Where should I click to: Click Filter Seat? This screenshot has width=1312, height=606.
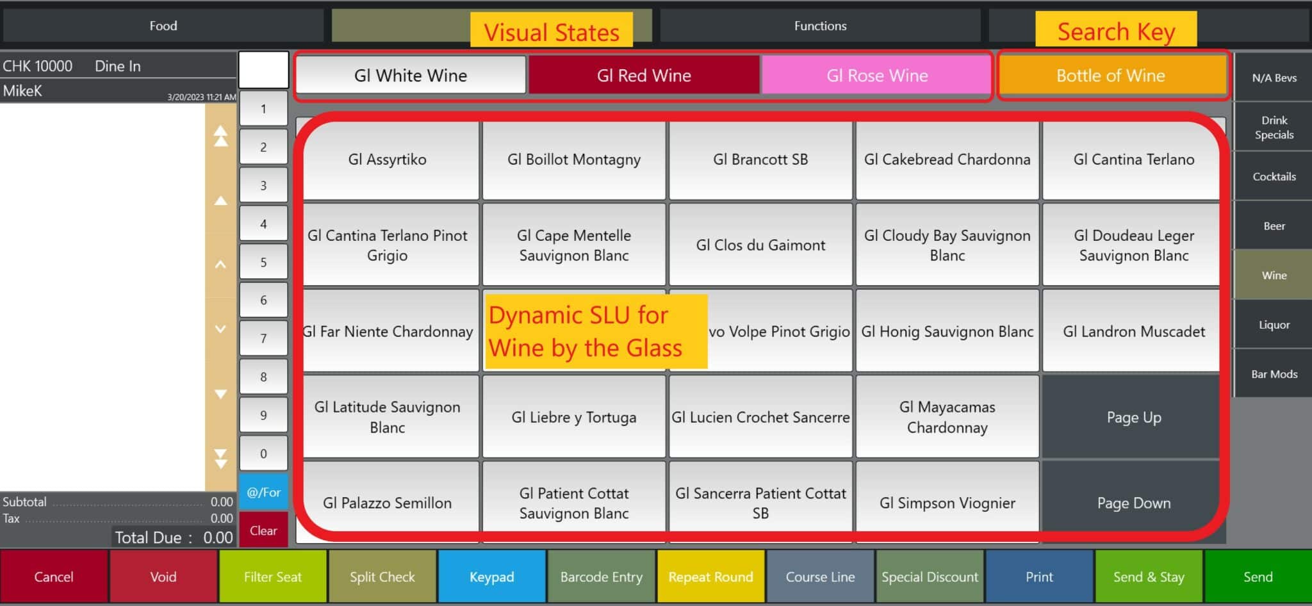(273, 577)
